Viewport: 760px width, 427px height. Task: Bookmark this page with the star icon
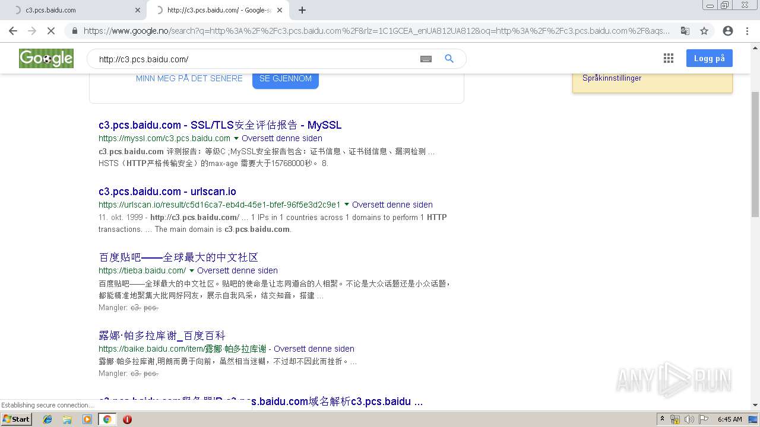pyautogui.click(x=704, y=31)
